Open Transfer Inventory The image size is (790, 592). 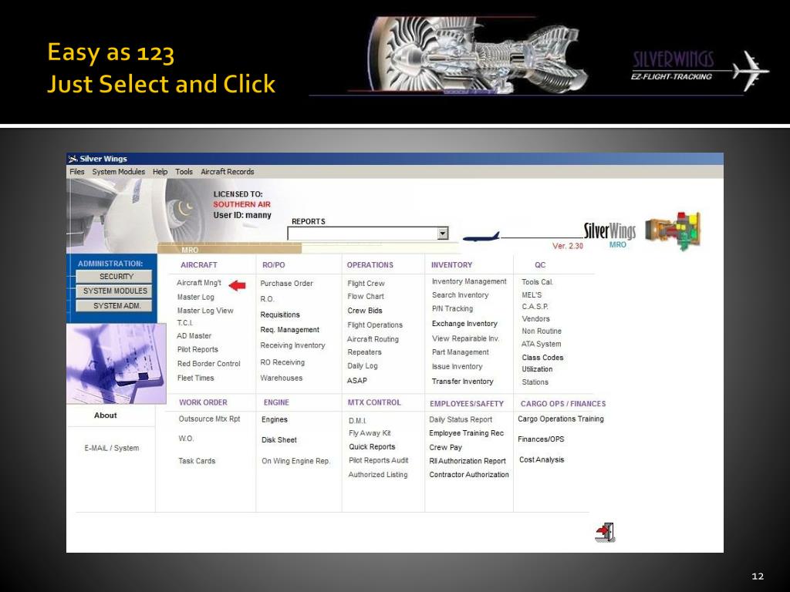pos(463,382)
